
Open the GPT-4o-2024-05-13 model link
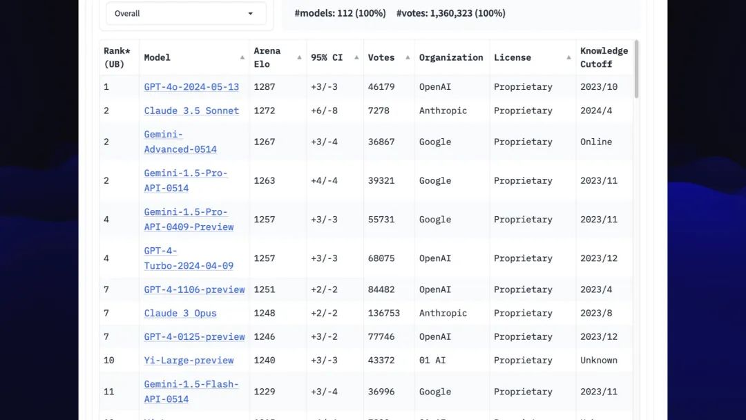[191, 87]
